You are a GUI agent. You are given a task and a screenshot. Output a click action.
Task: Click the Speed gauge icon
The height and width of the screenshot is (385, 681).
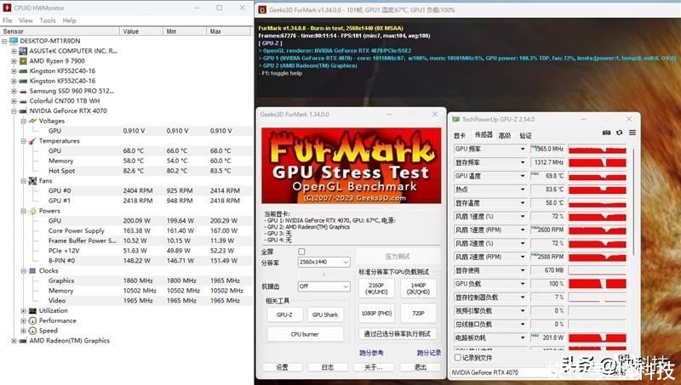[32, 331]
